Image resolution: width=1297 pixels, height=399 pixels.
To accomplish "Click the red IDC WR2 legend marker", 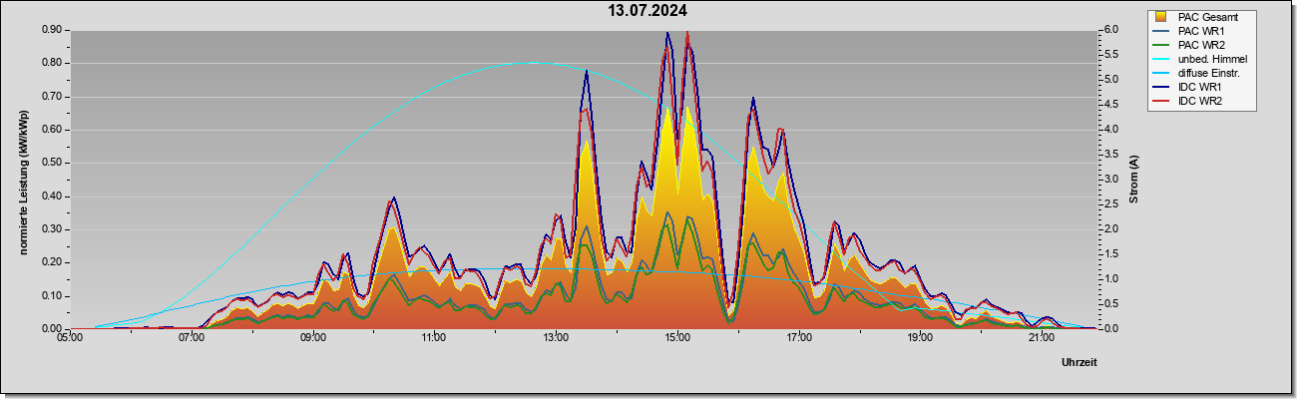I will (1161, 101).
